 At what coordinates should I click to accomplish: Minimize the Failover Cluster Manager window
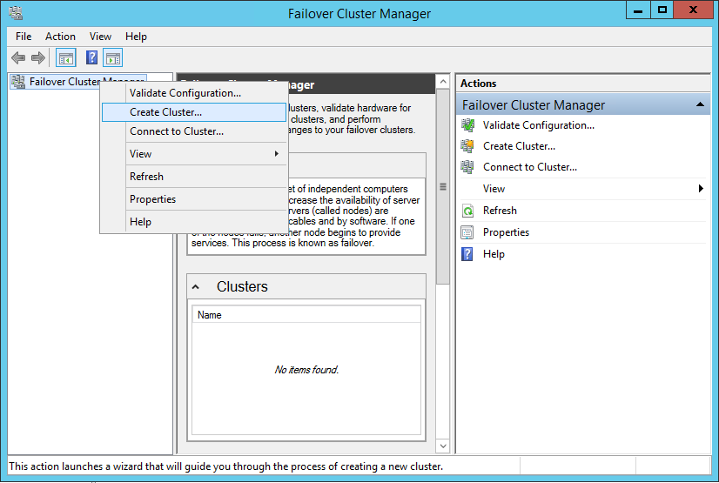(638, 10)
